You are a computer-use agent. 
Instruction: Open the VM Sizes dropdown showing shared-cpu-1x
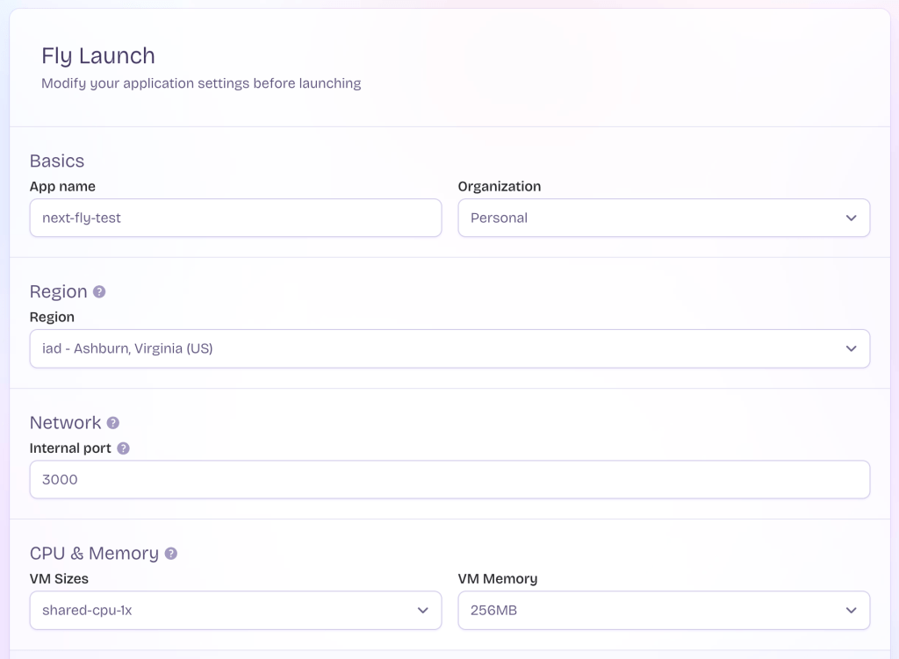(x=234, y=610)
